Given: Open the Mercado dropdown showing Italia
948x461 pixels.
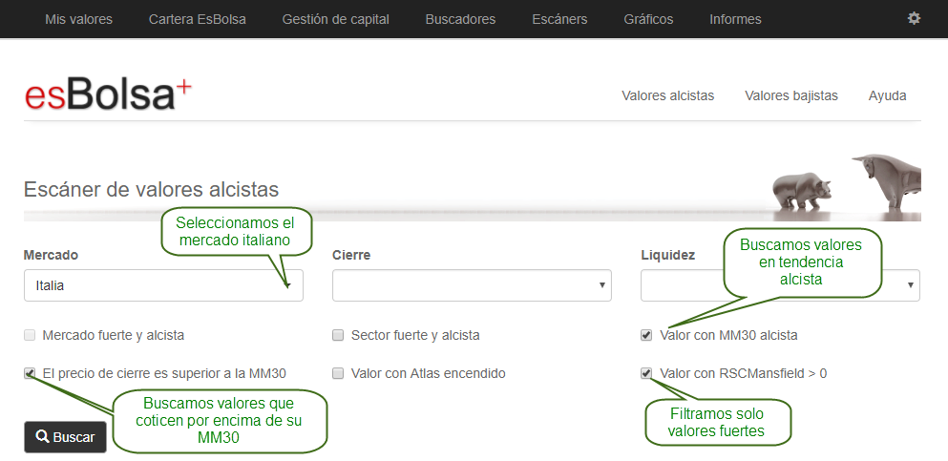Looking at the screenshot, I should pyautogui.click(x=162, y=285).
